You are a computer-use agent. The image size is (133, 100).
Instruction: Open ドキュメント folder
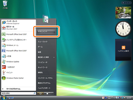point(46,31)
